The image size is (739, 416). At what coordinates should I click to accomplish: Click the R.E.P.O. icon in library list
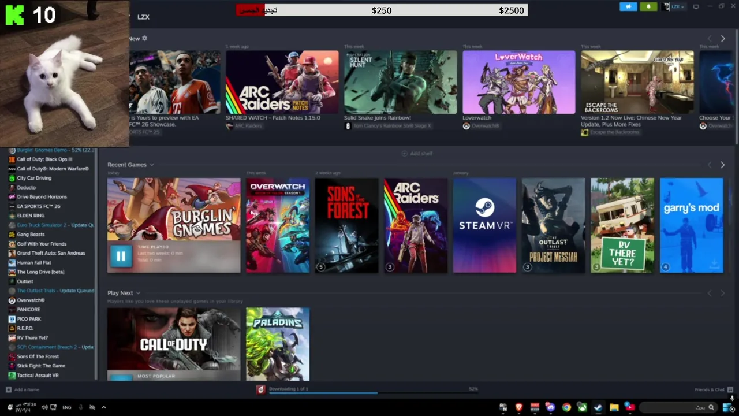(12, 328)
